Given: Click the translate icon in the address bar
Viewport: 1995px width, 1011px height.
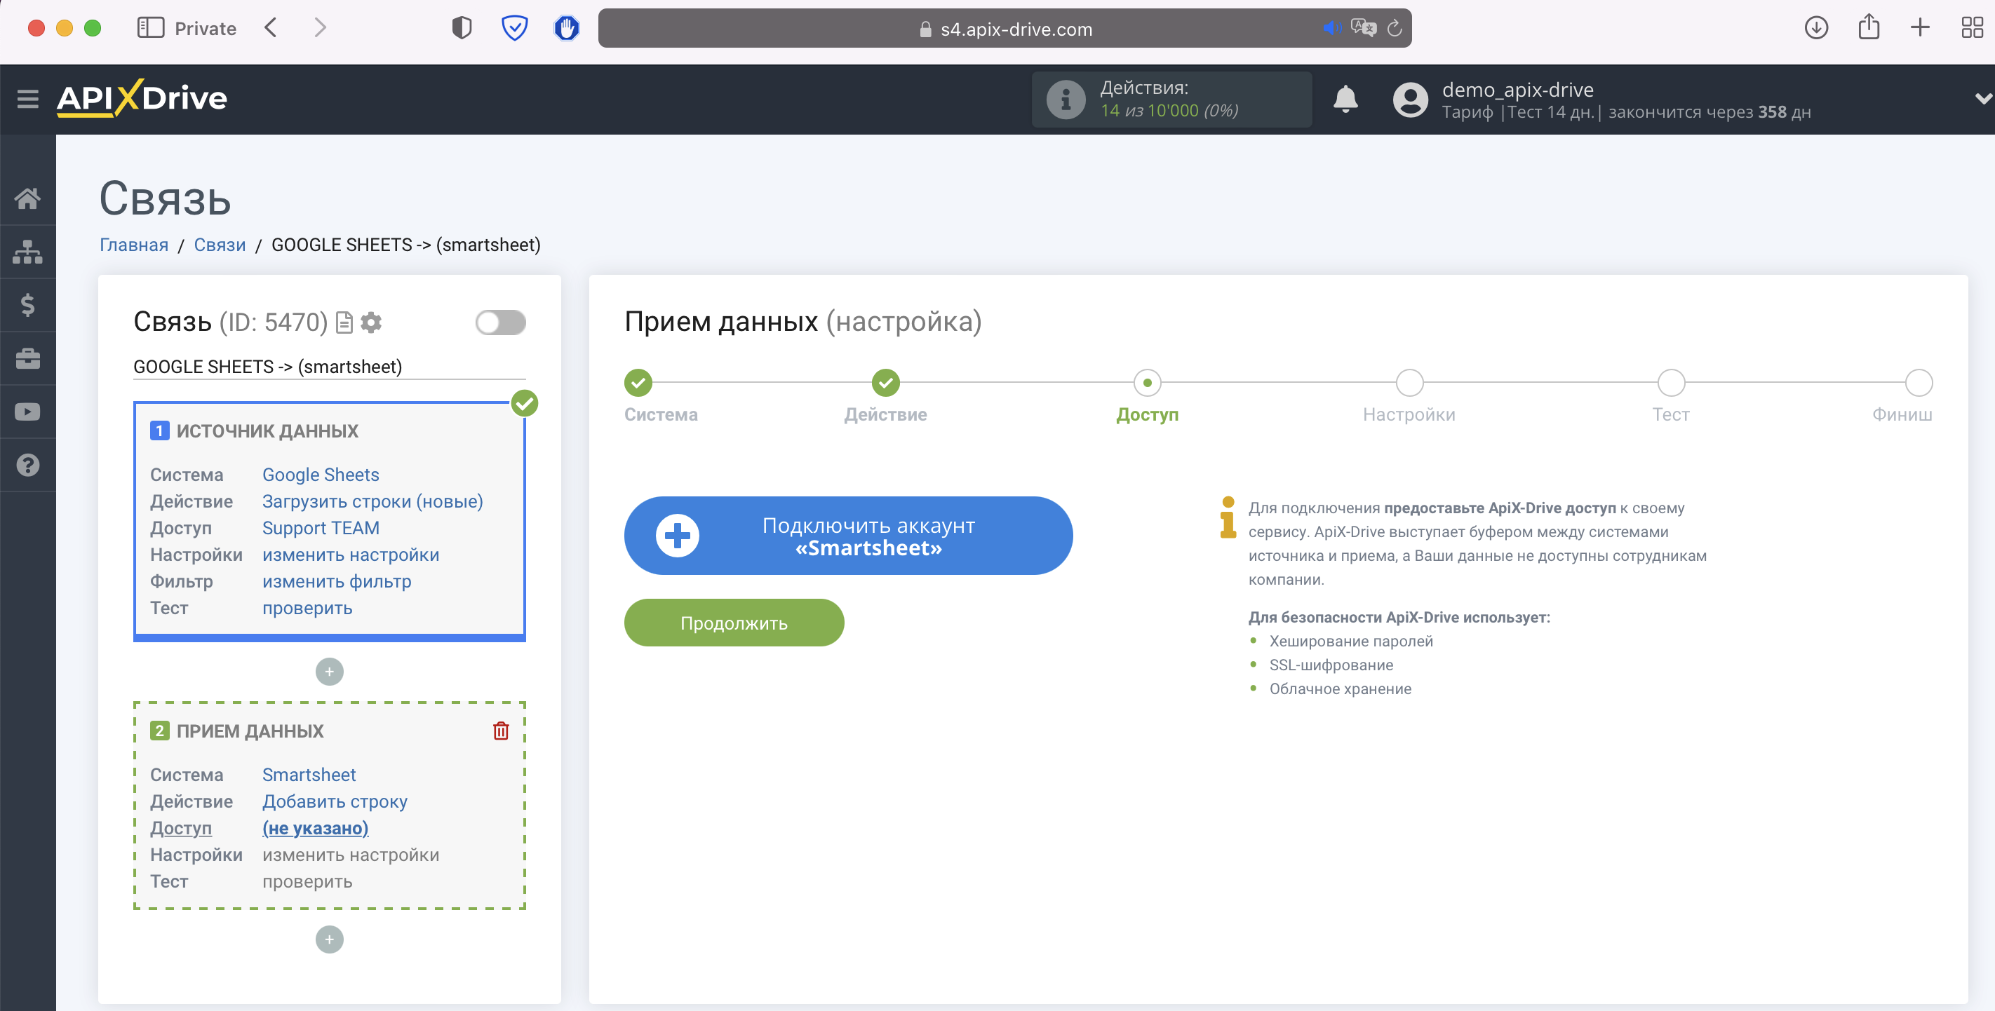Looking at the screenshot, I should point(1363,29).
